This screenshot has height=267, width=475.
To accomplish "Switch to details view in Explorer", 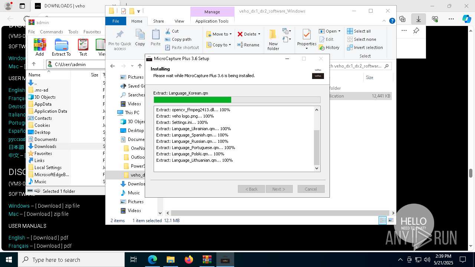I will click(383, 220).
